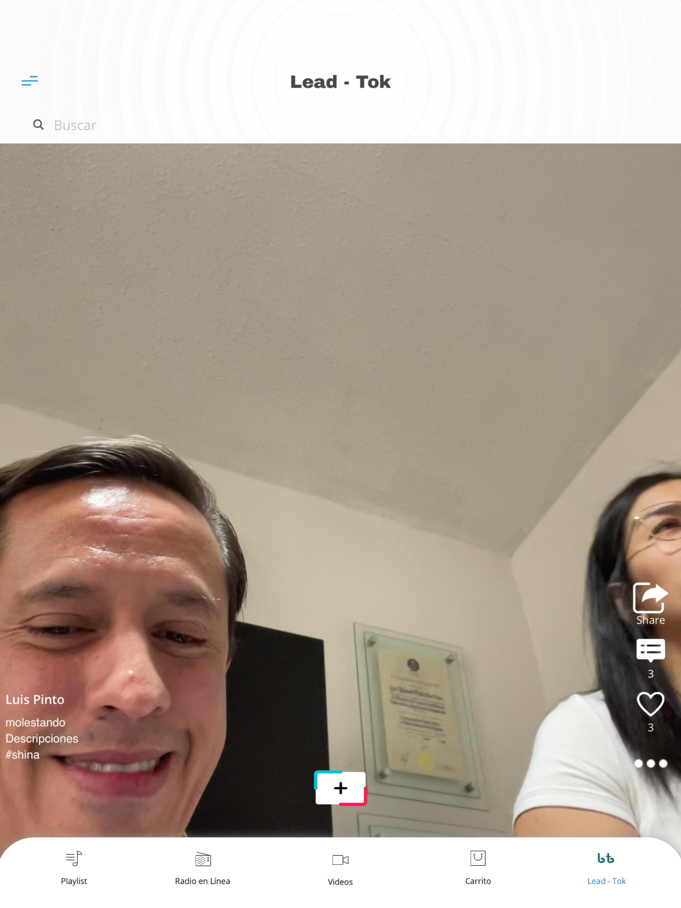Tap the video to pause playback
This screenshot has height=908, width=681.
point(340,410)
